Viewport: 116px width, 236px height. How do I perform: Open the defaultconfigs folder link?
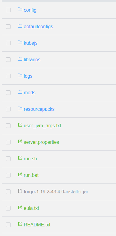pyautogui.click(x=38, y=27)
